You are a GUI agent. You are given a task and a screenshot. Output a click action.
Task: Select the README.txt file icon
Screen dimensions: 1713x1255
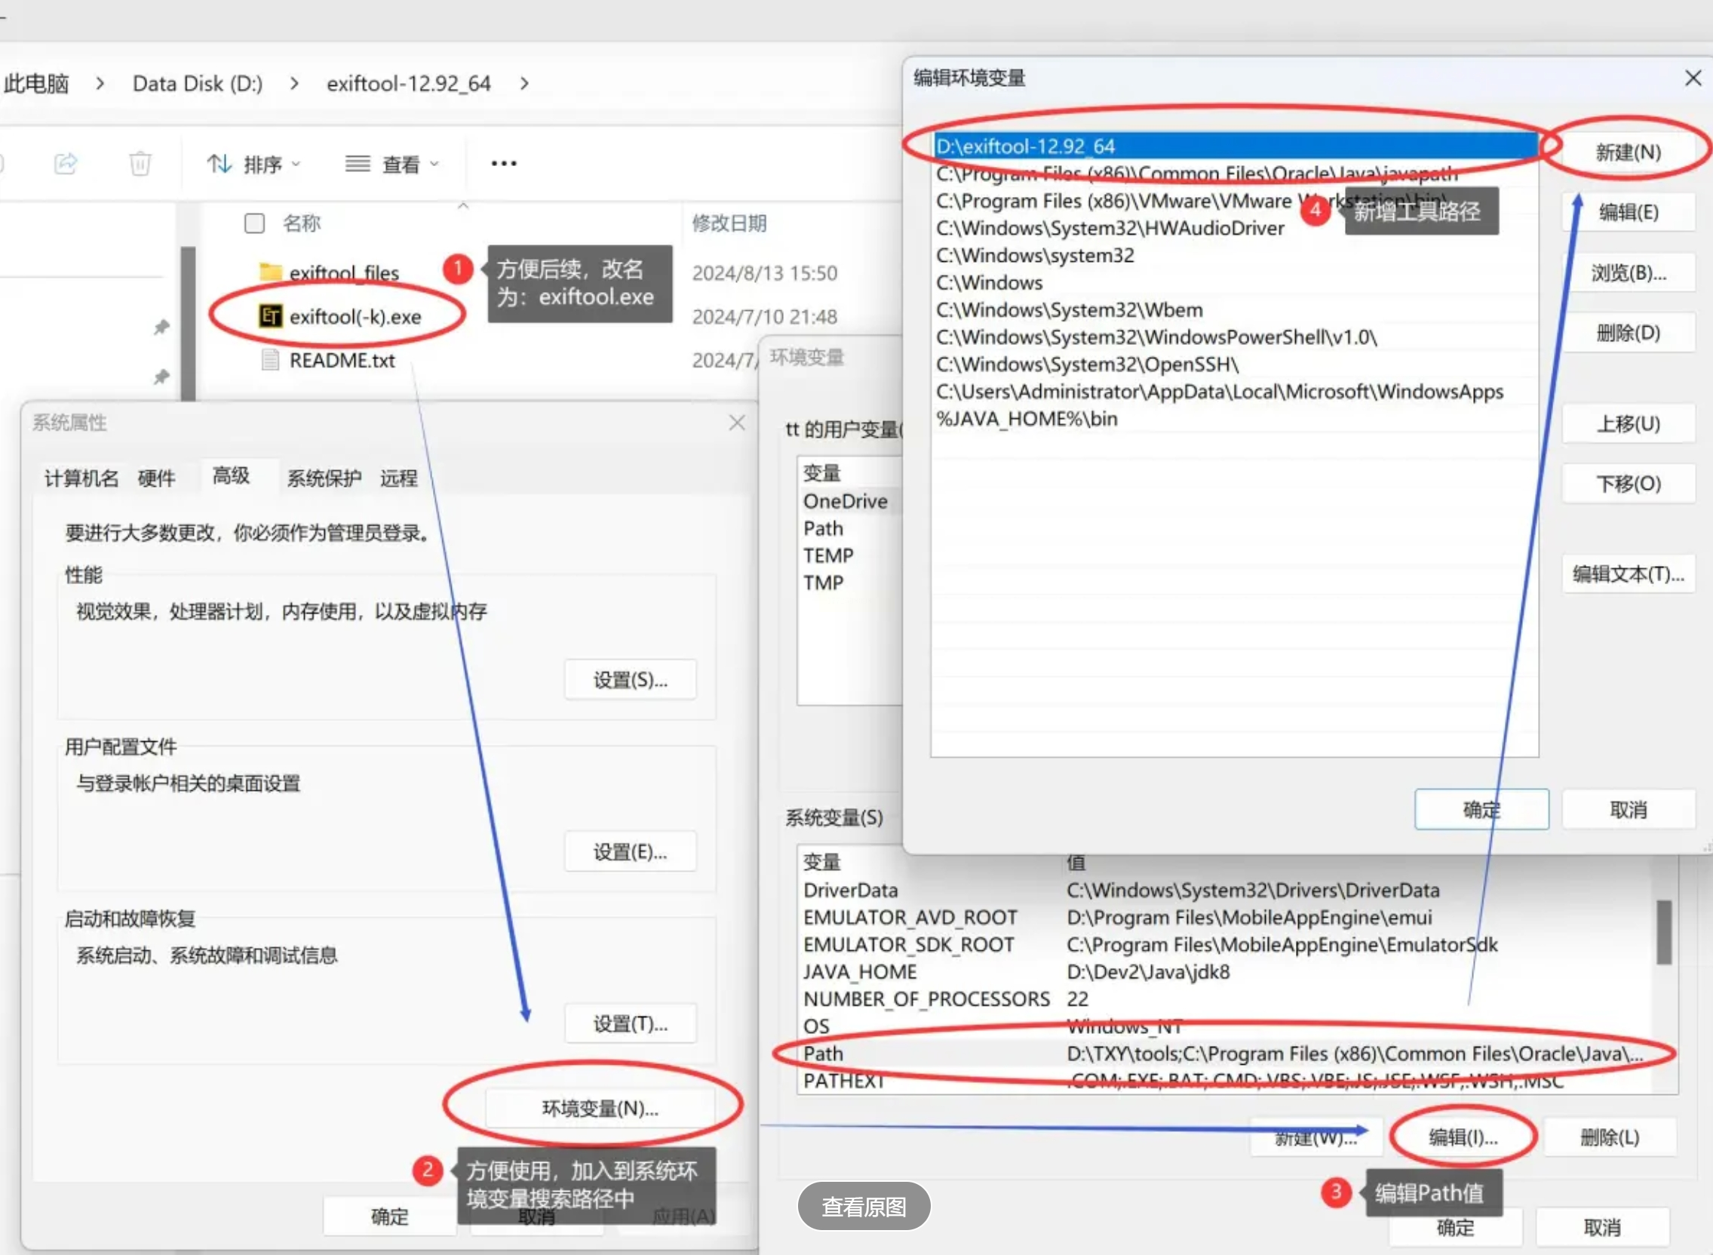click(x=270, y=360)
